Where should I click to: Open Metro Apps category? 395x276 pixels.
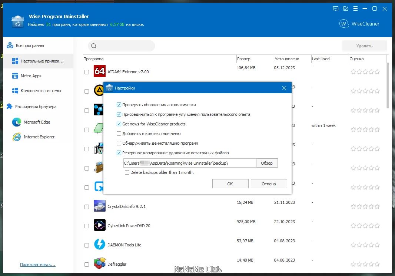coord(31,76)
